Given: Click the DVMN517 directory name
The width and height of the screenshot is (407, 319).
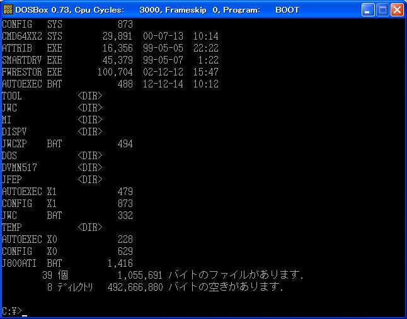Looking at the screenshot, I should 20,167.
